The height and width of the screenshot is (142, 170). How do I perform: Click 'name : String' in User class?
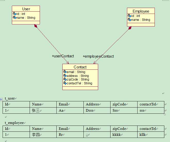pyautogui.click(x=26, y=17)
